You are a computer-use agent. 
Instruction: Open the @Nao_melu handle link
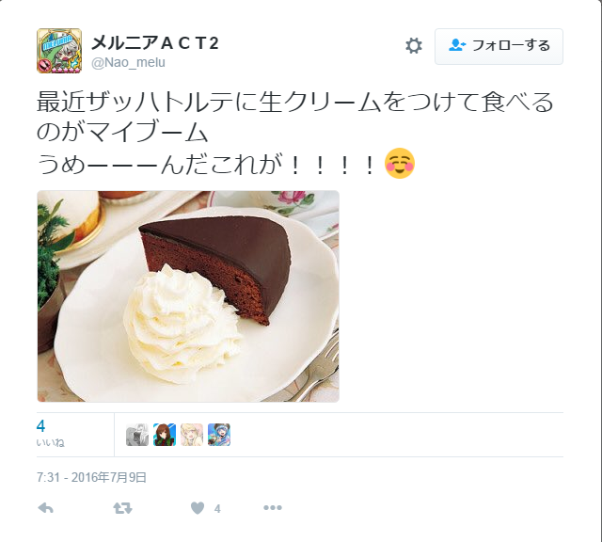click(x=128, y=62)
